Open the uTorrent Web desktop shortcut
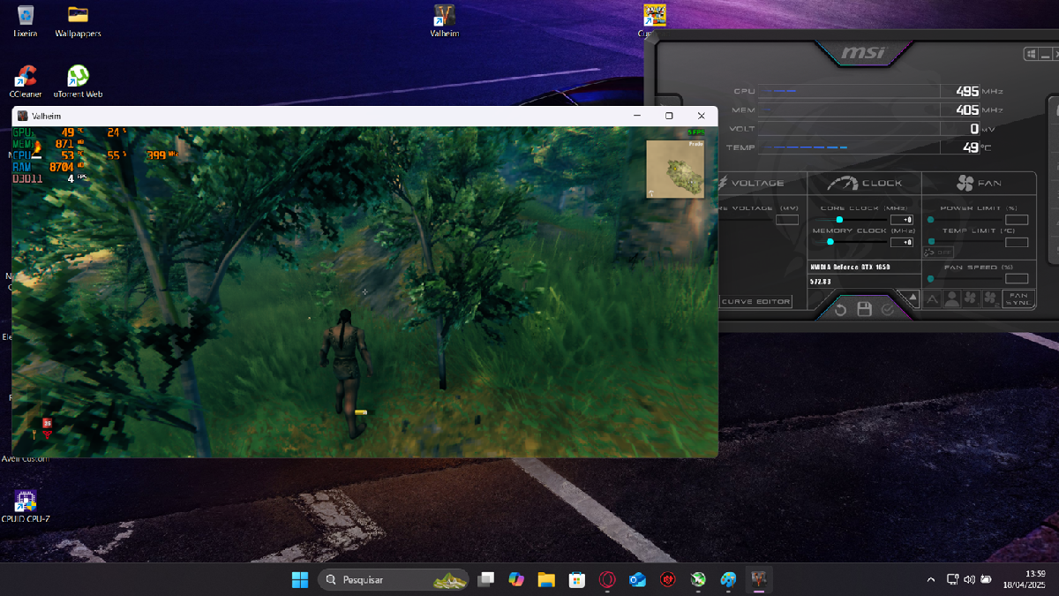This screenshot has width=1059, height=596. point(78,81)
